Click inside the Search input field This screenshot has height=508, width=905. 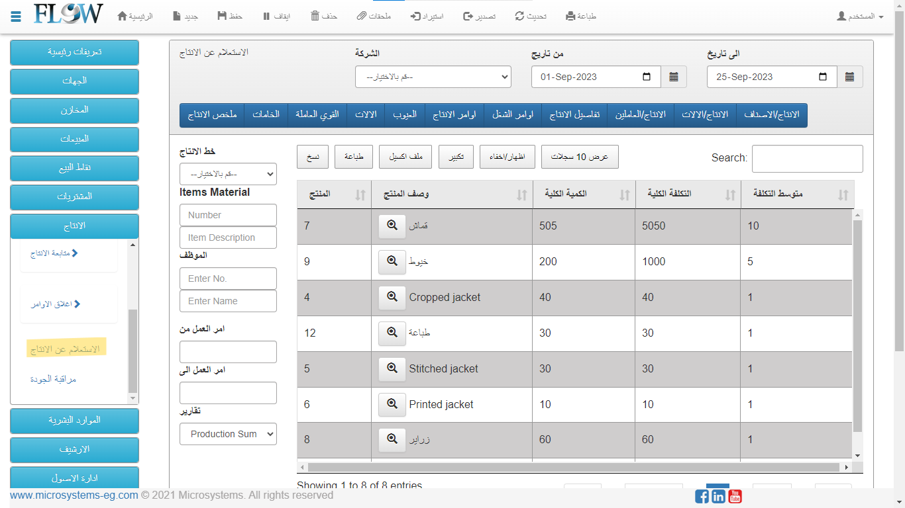pyautogui.click(x=807, y=159)
